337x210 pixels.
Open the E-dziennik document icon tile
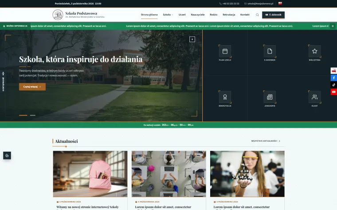click(270, 51)
